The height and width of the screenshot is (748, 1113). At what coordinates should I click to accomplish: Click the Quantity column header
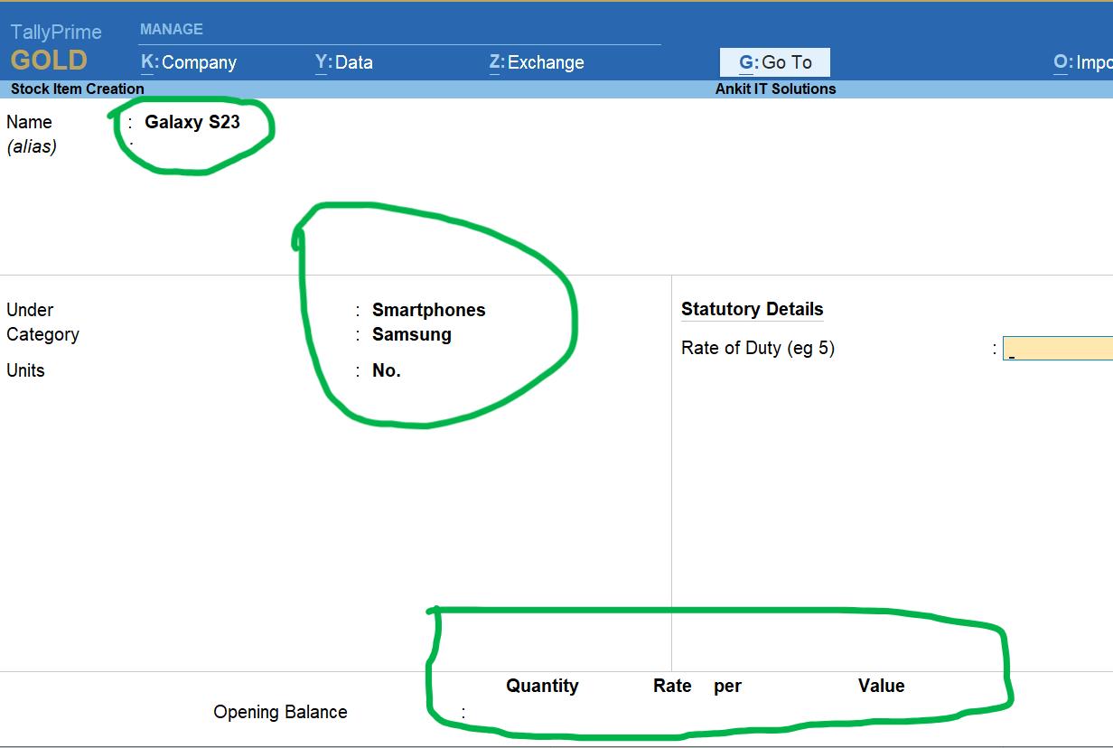click(x=542, y=686)
